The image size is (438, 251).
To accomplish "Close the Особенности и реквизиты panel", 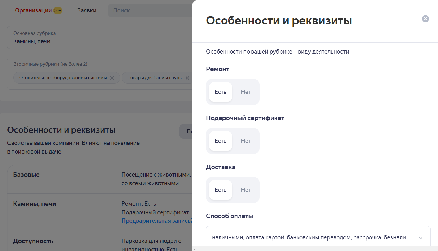I will click(425, 19).
